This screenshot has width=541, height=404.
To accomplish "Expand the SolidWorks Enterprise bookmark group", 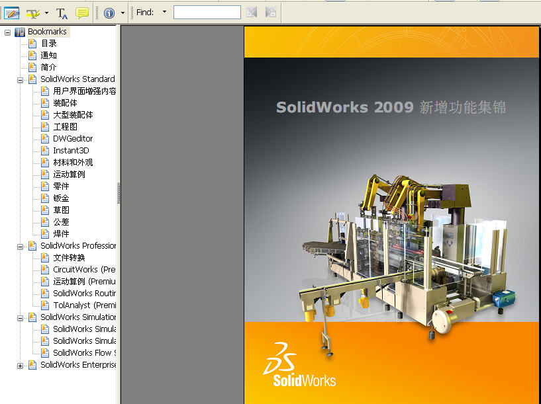I will (20, 366).
